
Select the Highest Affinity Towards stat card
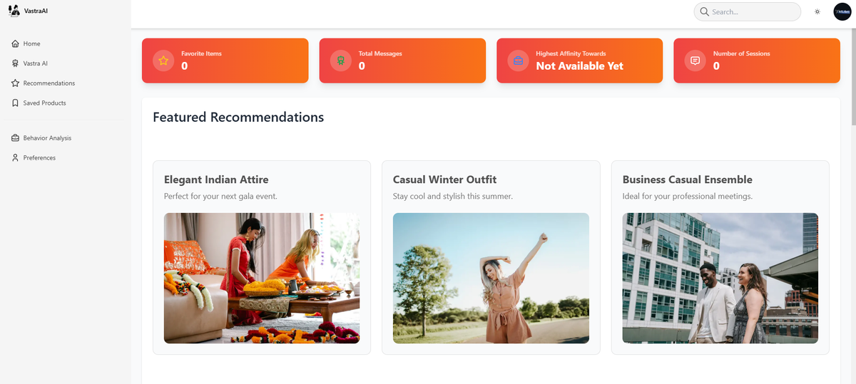[x=580, y=61]
